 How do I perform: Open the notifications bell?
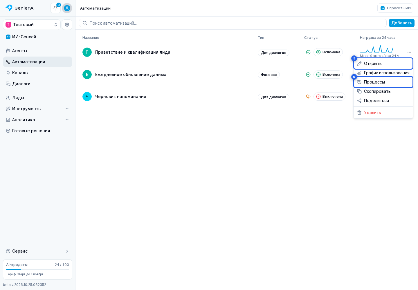click(55, 8)
